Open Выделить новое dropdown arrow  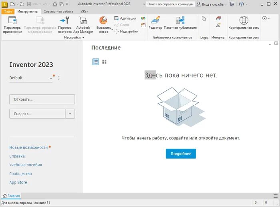[x=112, y=30]
